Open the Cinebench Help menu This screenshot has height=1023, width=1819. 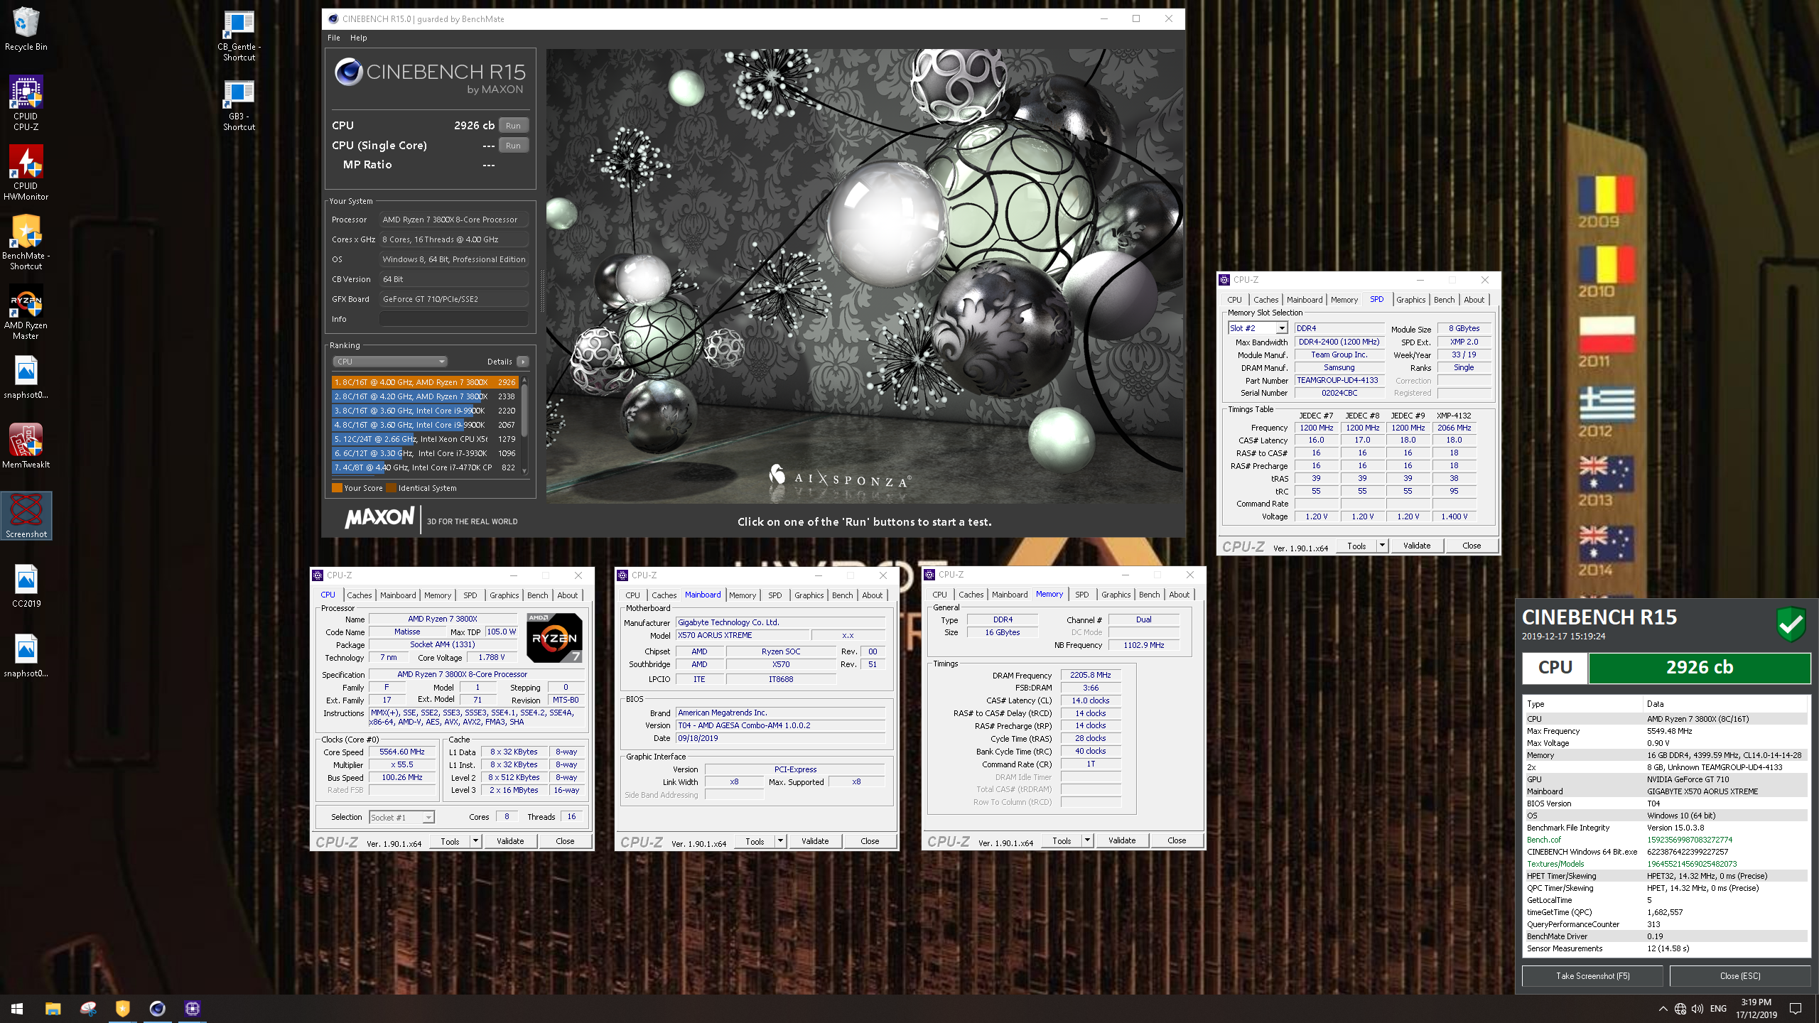click(x=359, y=38)
